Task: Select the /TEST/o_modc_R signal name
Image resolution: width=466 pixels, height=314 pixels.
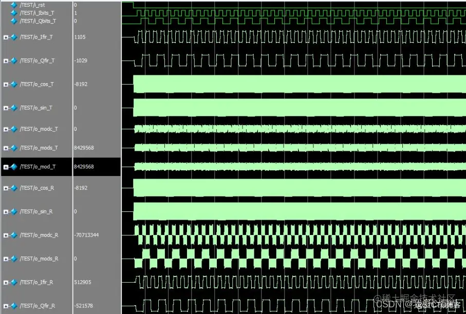Action: pos(39,235)
